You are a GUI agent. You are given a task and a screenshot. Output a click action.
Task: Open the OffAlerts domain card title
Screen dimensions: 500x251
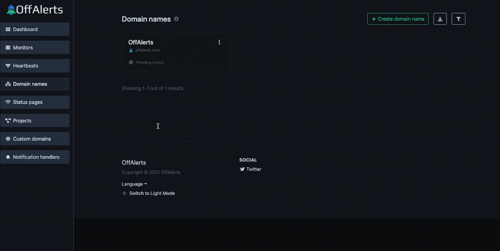pos(141,42)
